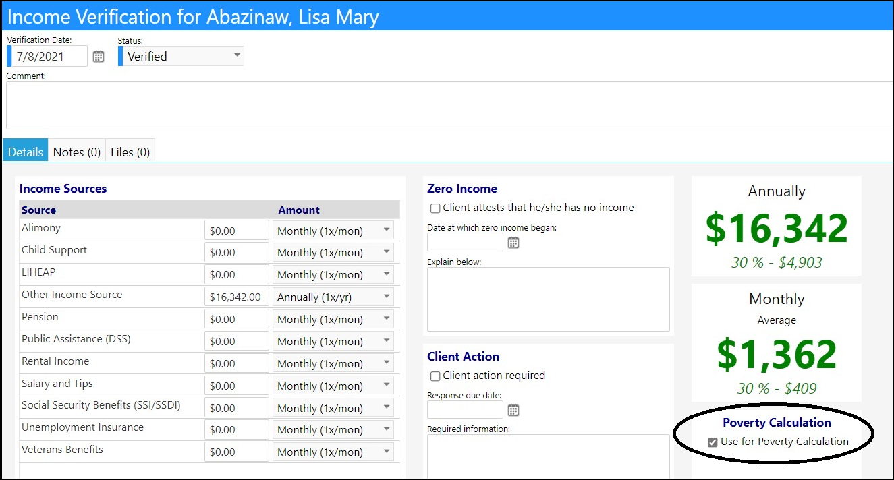Click the Alimony amount field
Viewport: 894px width, 480px height.
[237, 231]
